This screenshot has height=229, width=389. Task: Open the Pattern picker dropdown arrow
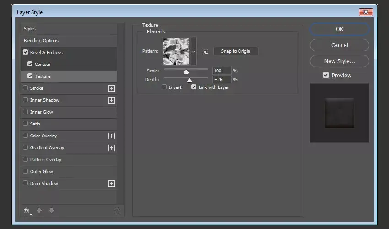click(194, 51)
